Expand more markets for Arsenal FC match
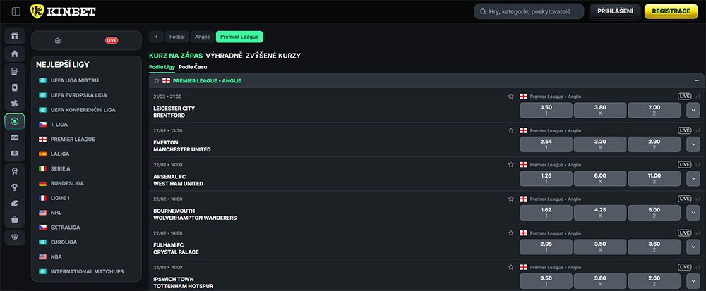The image size is (706, 291). tap(693, 179)
